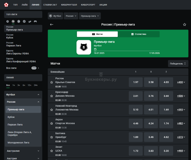The height and width of the screenshot is (160, 191).
Task: Expand +468 markets for Зенит match
Action: coord(181,151)
